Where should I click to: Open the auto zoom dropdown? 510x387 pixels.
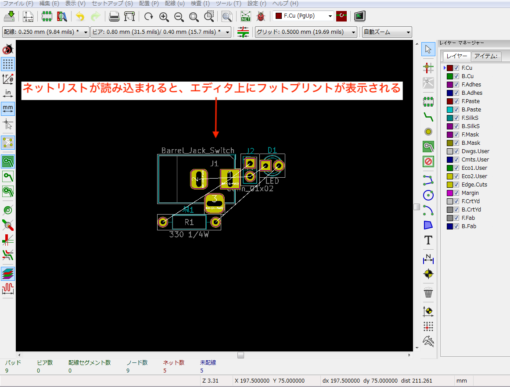click(387, 32)
